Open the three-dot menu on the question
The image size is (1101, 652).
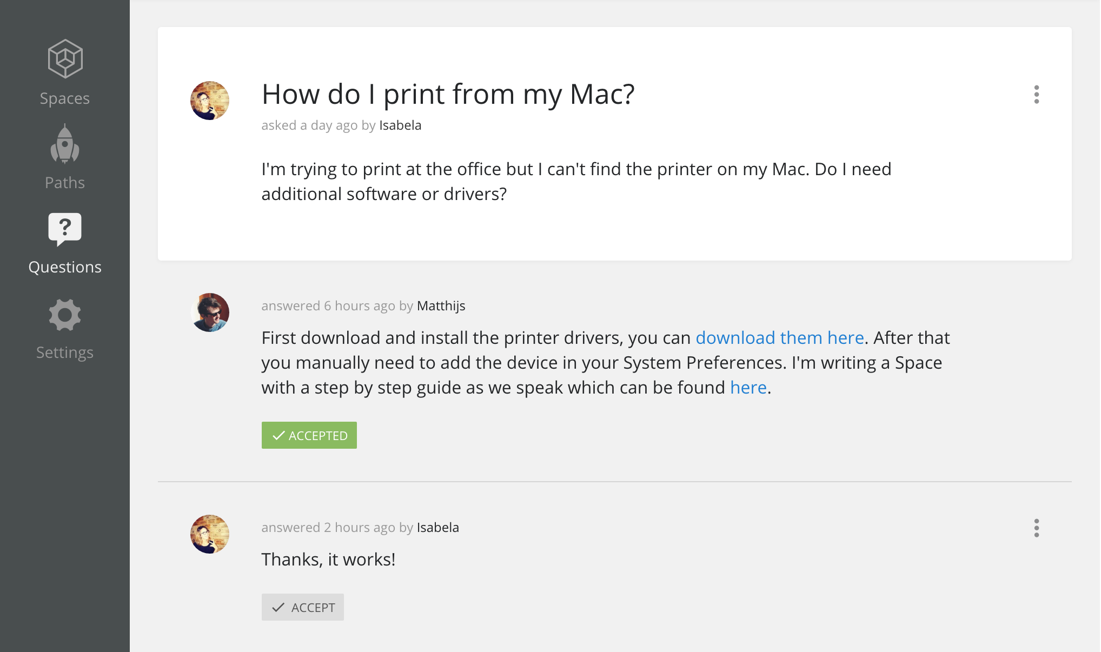1036,95
